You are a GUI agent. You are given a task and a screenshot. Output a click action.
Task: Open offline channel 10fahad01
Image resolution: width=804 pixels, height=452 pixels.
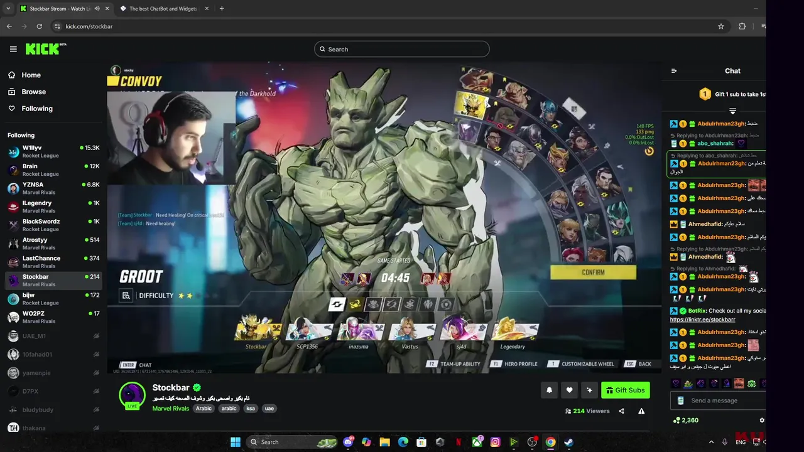[53, 354]
